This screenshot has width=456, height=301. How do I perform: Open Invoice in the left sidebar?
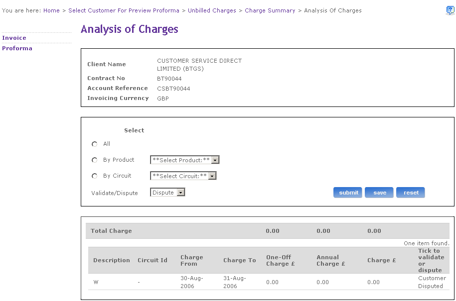(14, 38)
